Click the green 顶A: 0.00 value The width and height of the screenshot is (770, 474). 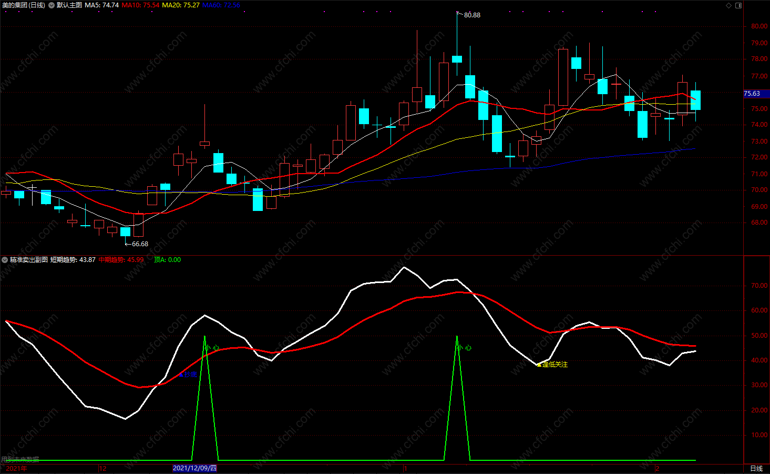pos(167,260)
